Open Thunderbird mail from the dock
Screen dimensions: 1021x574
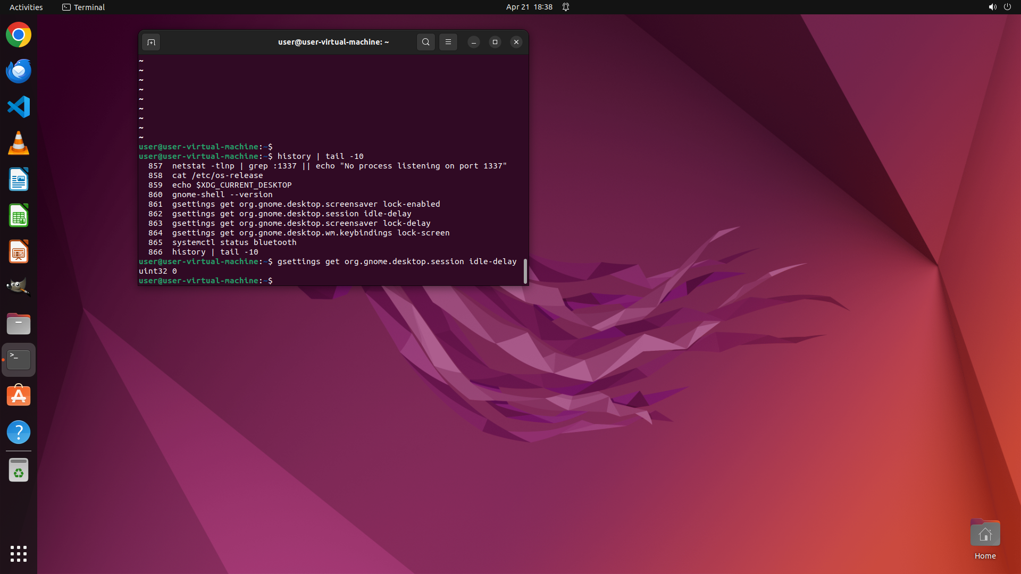[x=19, y=71]
